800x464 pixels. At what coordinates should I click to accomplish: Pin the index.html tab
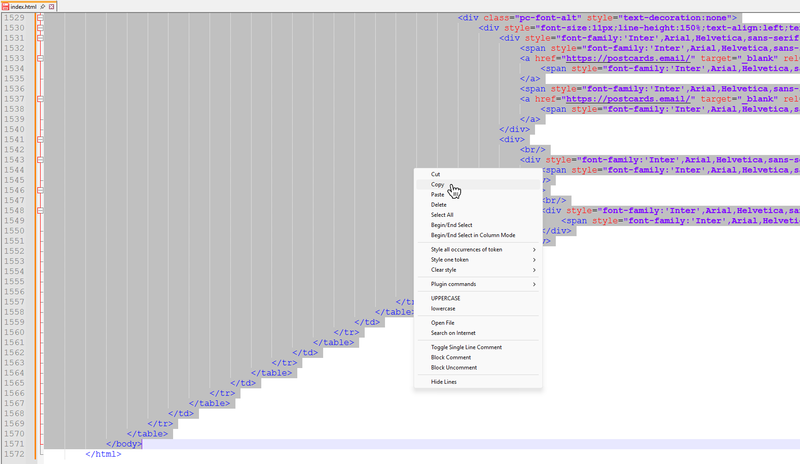click(43, 6)
